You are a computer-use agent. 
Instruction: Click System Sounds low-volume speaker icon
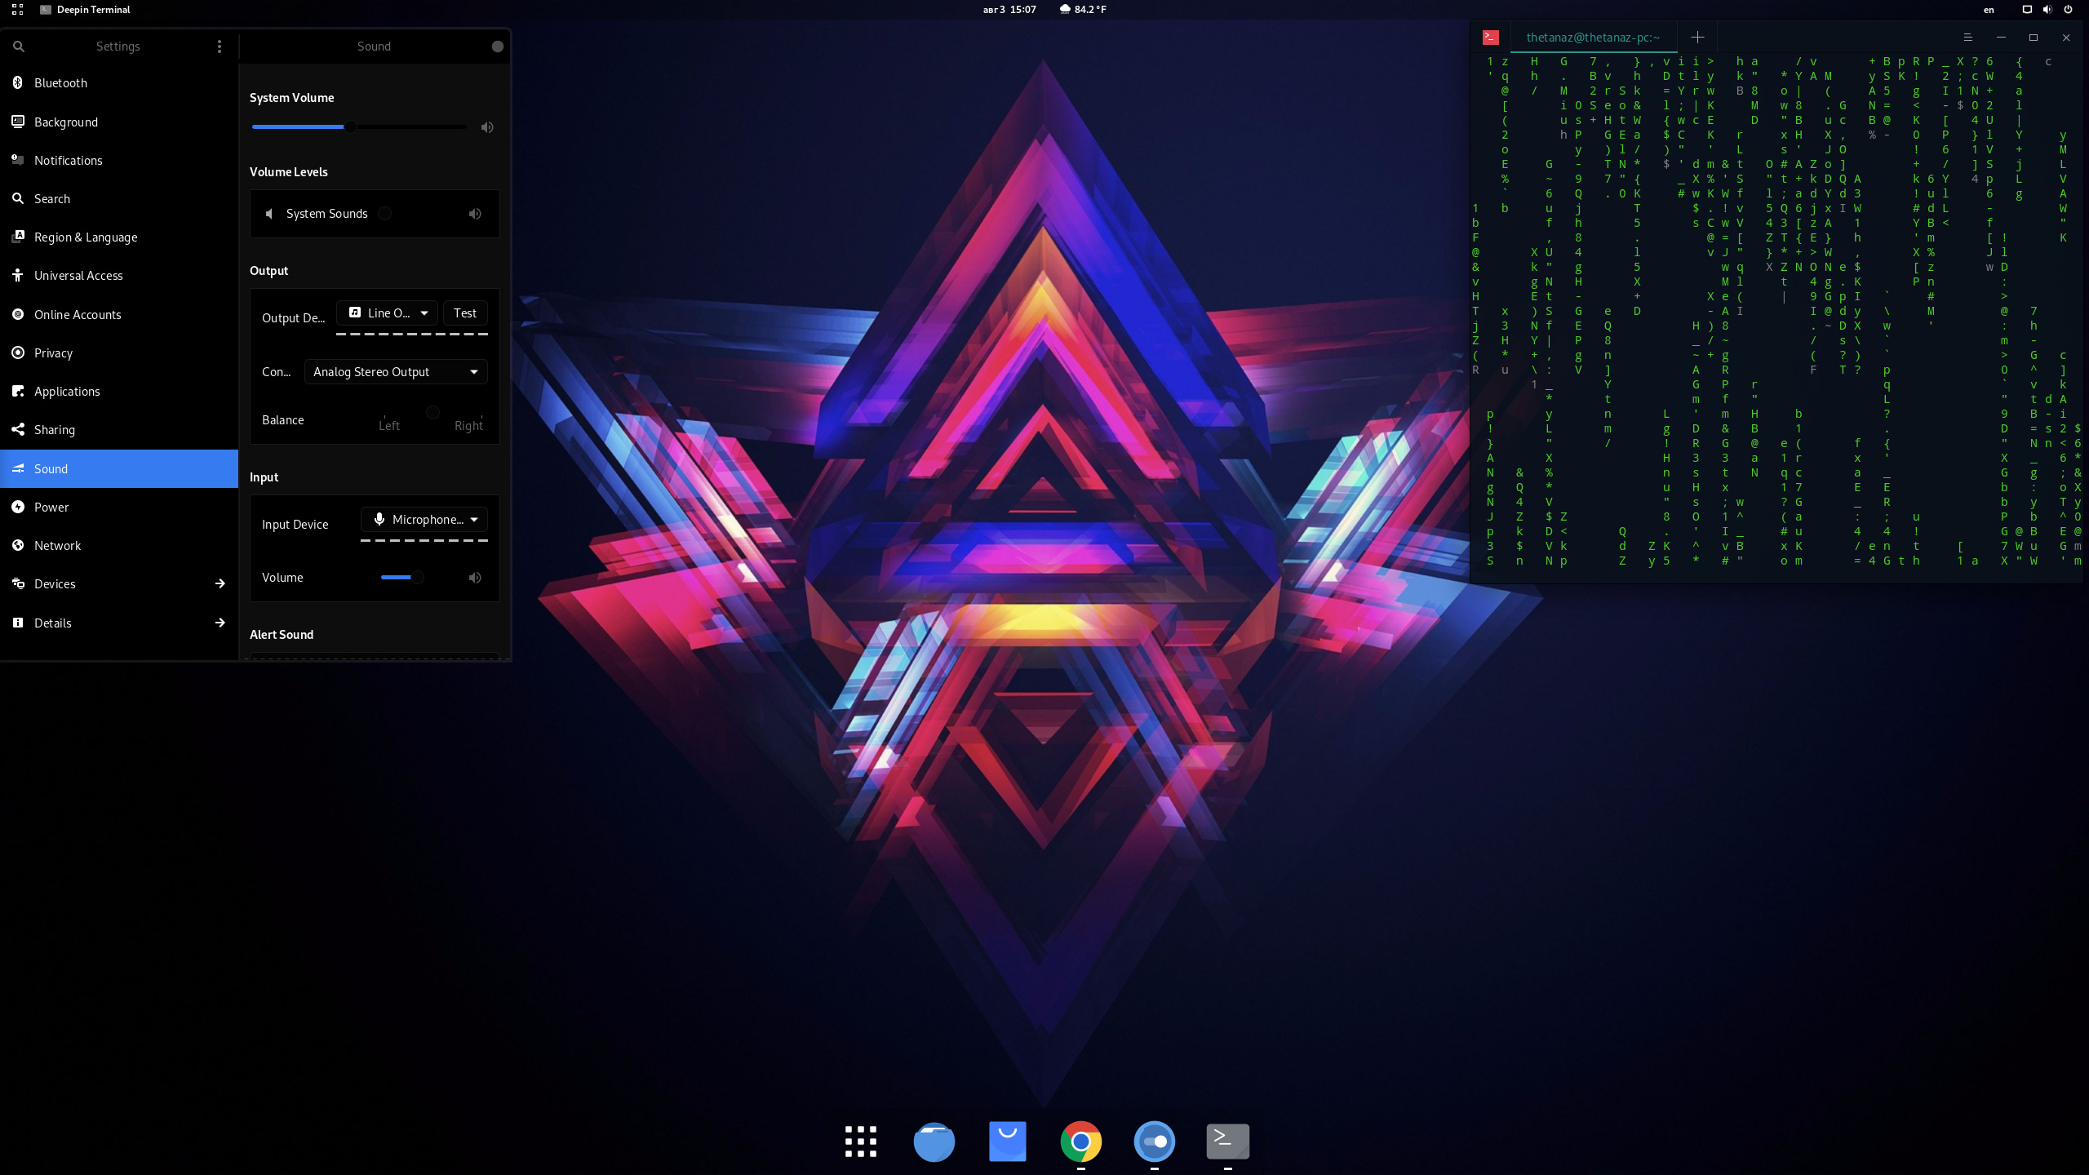tap(268, 214)
